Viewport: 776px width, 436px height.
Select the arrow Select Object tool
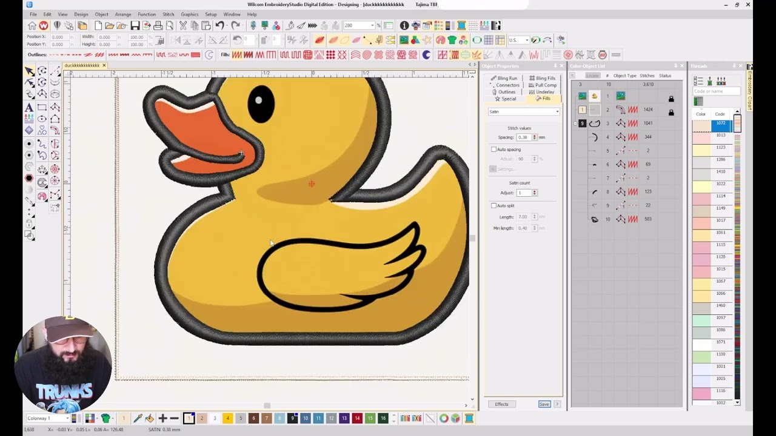click(x=29, y=71)
